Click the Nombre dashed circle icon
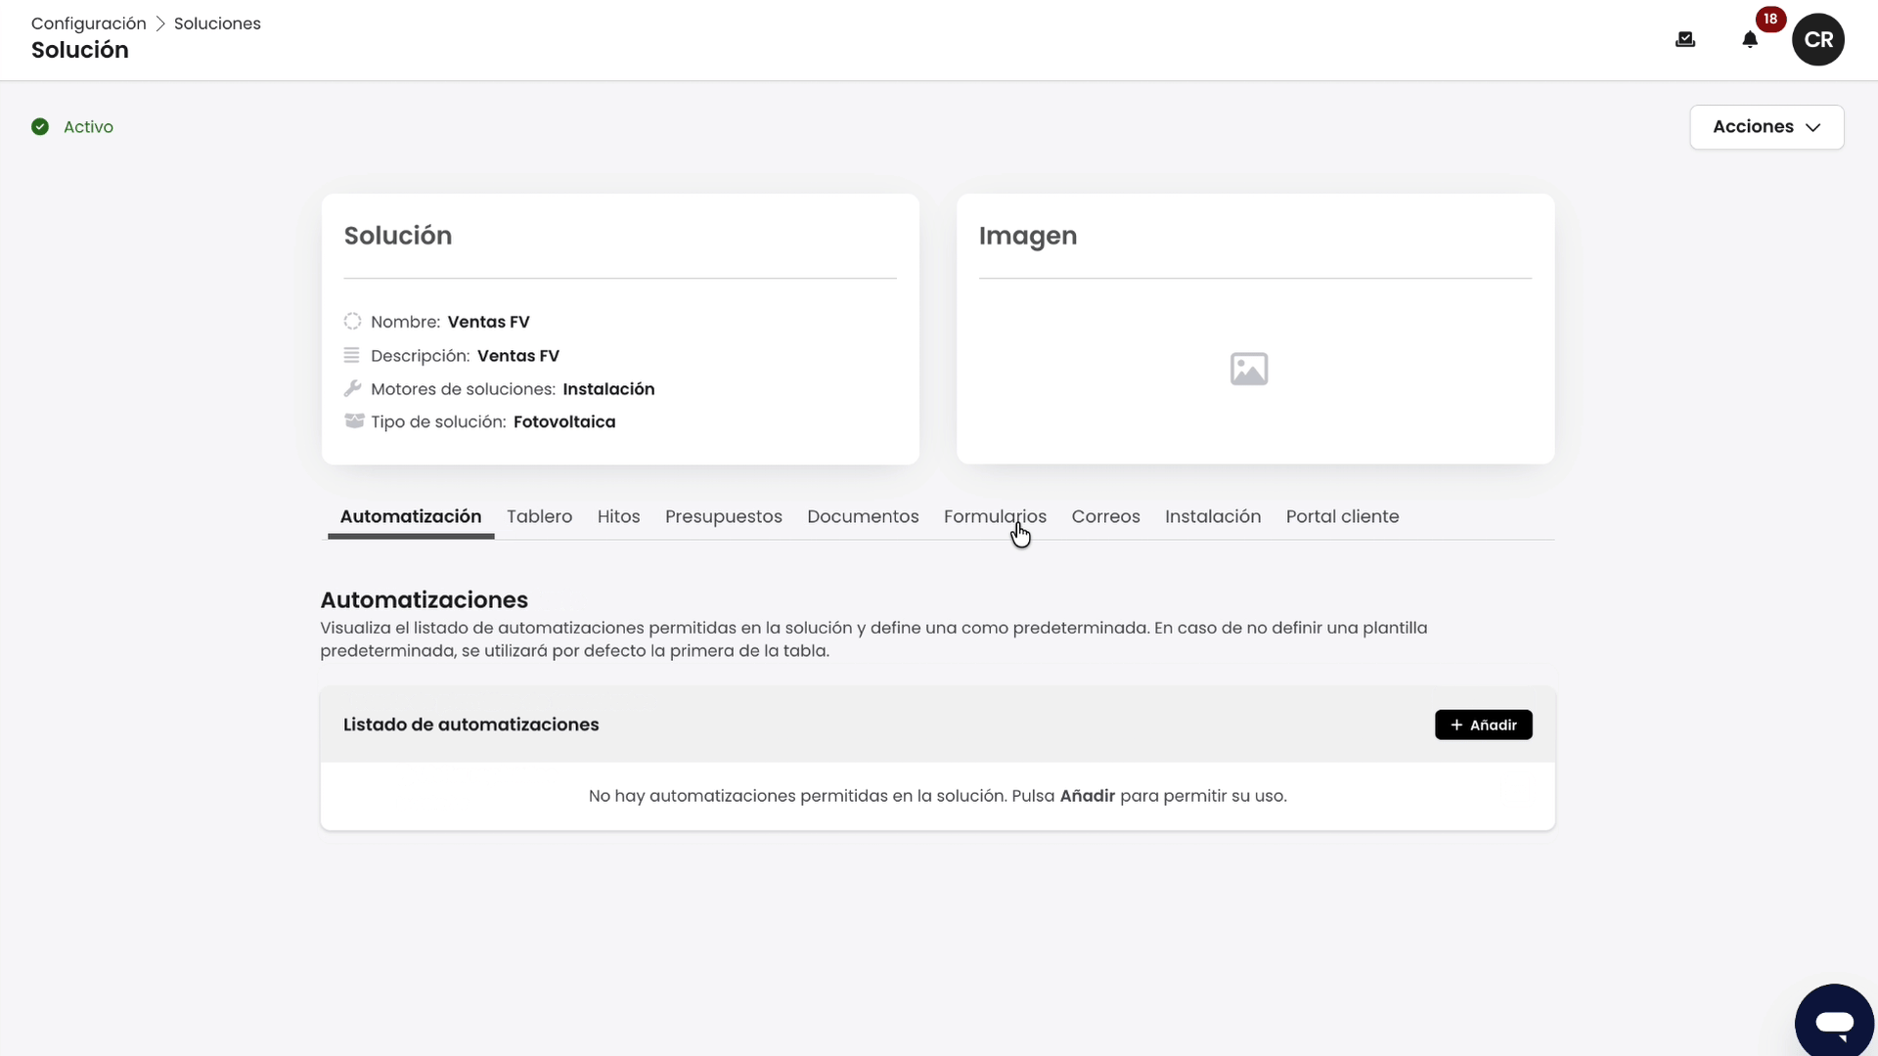This screenshot has height=1056, width=1878. 352,321
